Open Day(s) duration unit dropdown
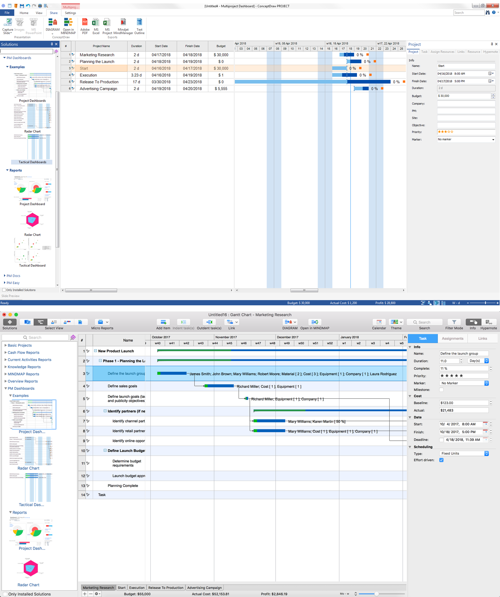Image resolution: width=500 pixels, height=597 pixels. point(478,361)
